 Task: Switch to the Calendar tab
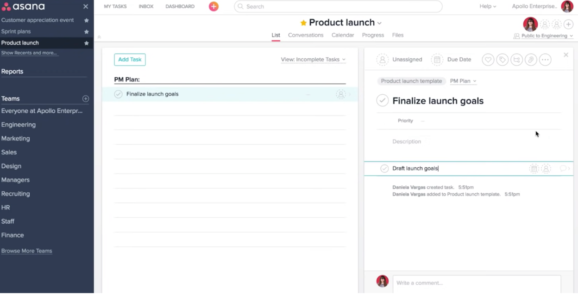342,35
